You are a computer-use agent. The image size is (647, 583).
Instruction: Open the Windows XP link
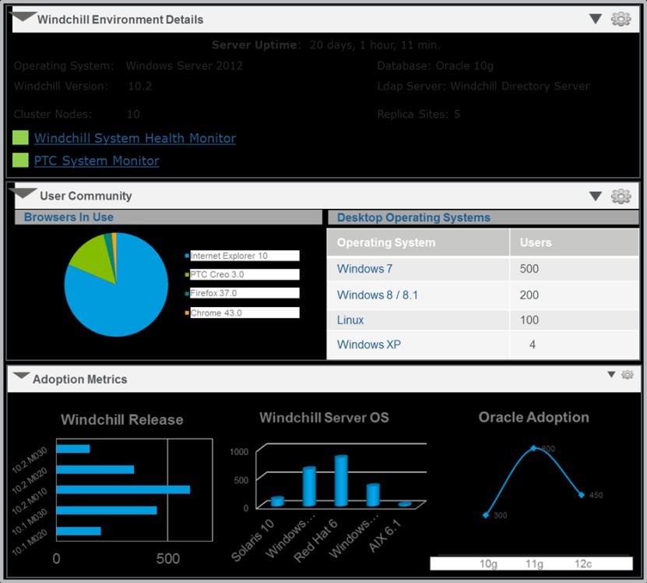tap(369, 344)
